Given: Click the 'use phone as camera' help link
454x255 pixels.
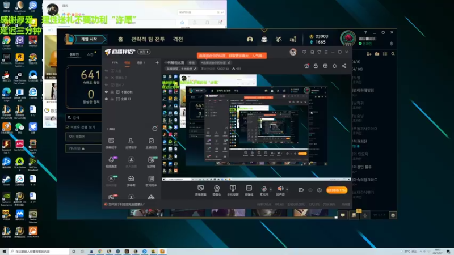Looking at the screenshot, I should pos(126,204).
